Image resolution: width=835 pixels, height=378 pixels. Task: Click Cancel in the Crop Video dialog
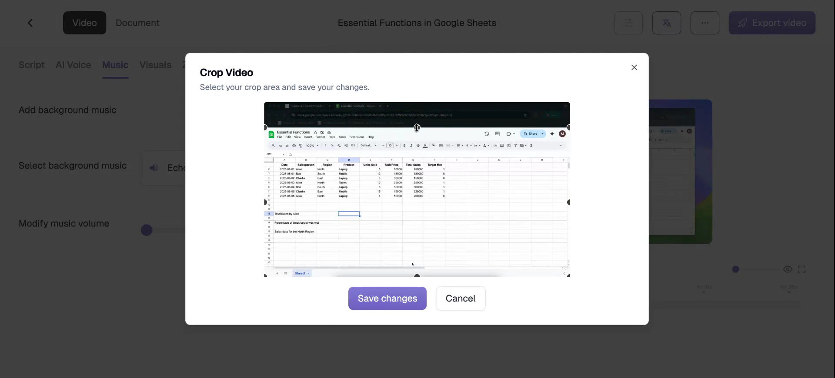[x=461, y=298]
